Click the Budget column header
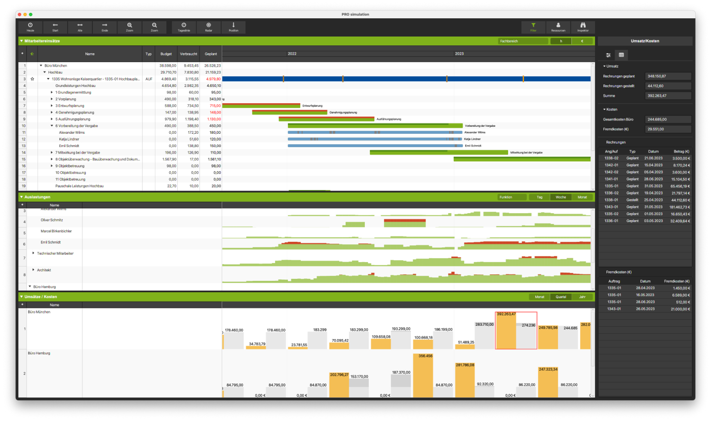 point(166,54)
